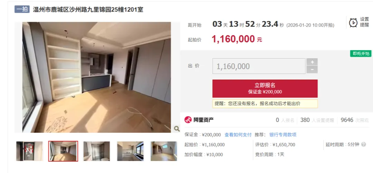Select the fifth room thumbnail

(x=164, y=151)
